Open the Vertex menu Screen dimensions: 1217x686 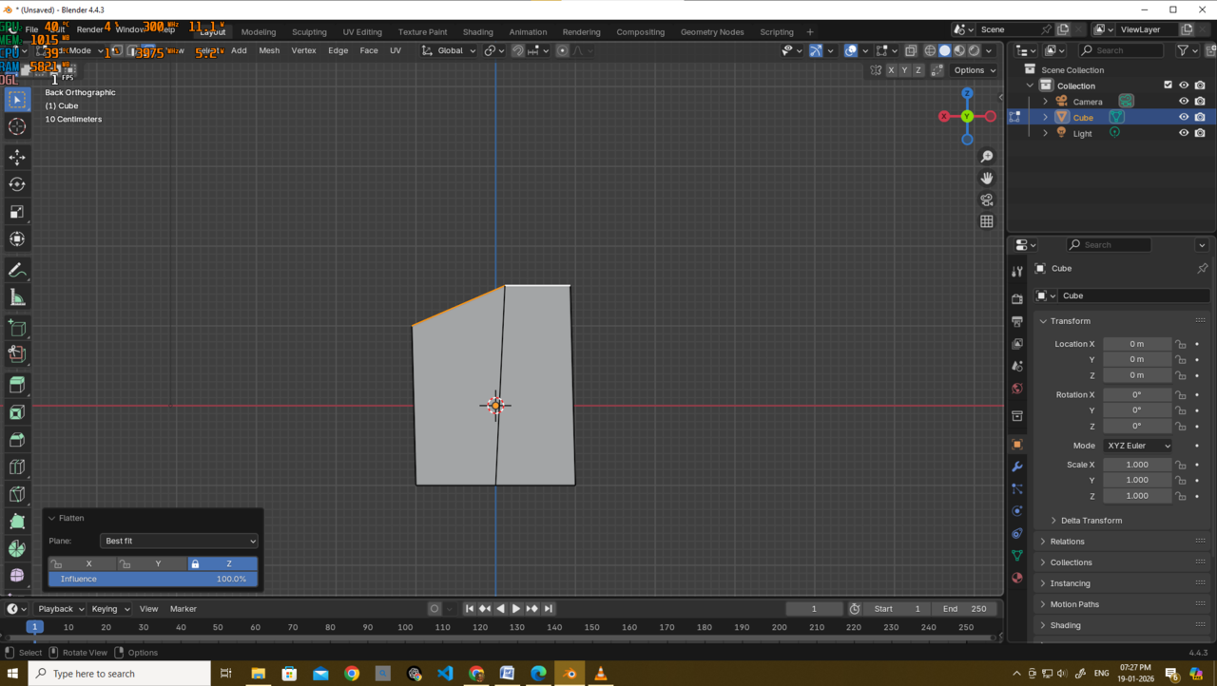click(303, 50)
